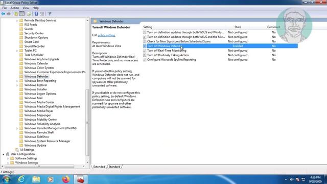The height and width of the screenshot is (184, 327).
Task: Select the Task Scheduler folder
Action: (34, 55)
